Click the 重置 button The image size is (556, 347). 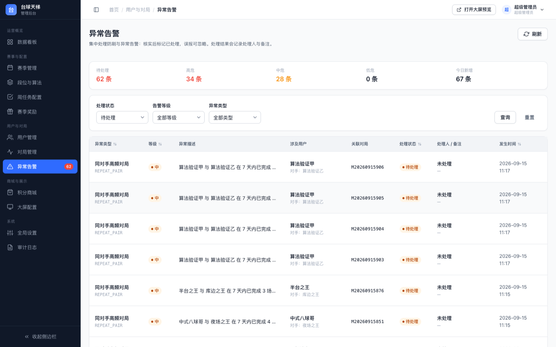(529, 117)
